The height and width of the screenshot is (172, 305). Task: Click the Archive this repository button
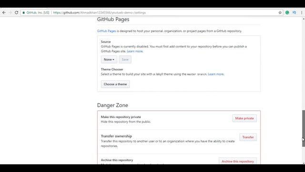click(x=237, y=161)
